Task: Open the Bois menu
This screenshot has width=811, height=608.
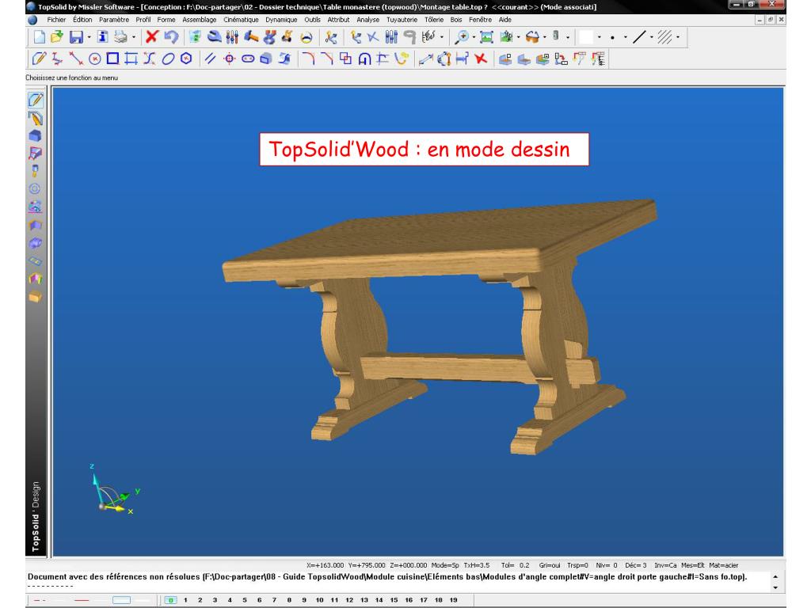Action: (455, 19)
